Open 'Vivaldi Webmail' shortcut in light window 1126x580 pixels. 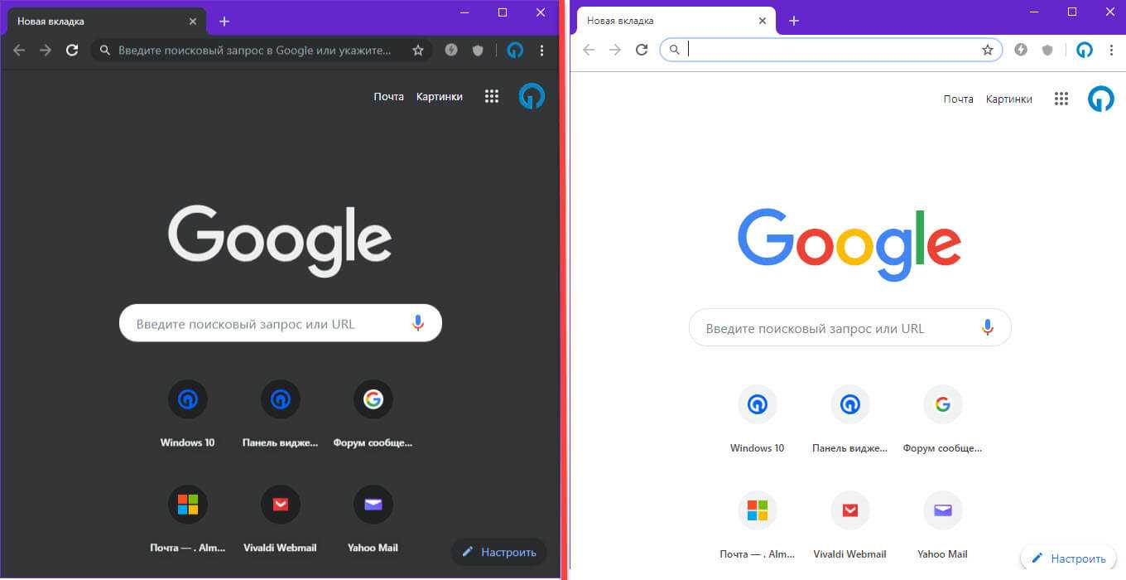[850, 524]
